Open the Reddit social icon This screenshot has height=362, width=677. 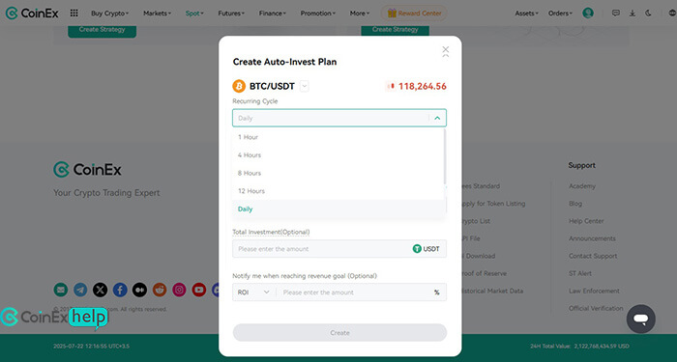pos(160,290)
